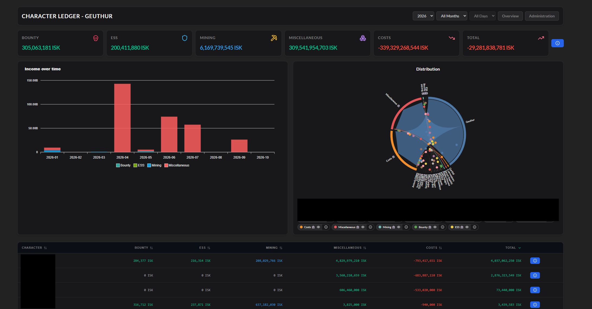Screen dimensions: 592x309
Task: Open details for the 2,876,323,549 ISK row
Action: tap(535, 275)
